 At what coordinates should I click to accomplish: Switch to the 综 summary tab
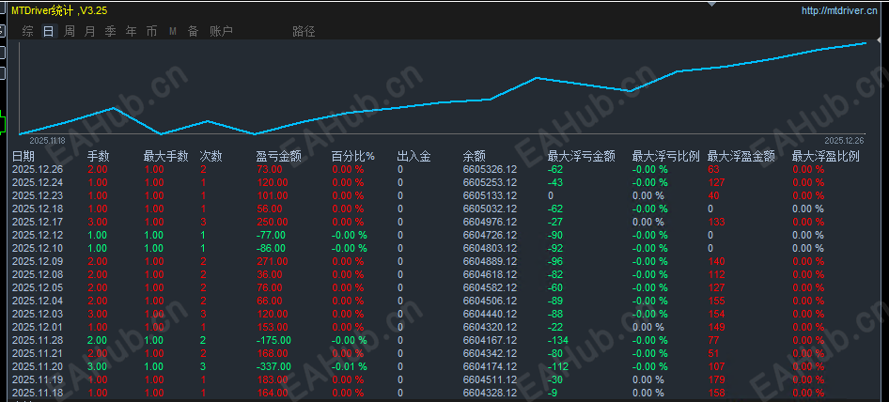click(27, 31)
